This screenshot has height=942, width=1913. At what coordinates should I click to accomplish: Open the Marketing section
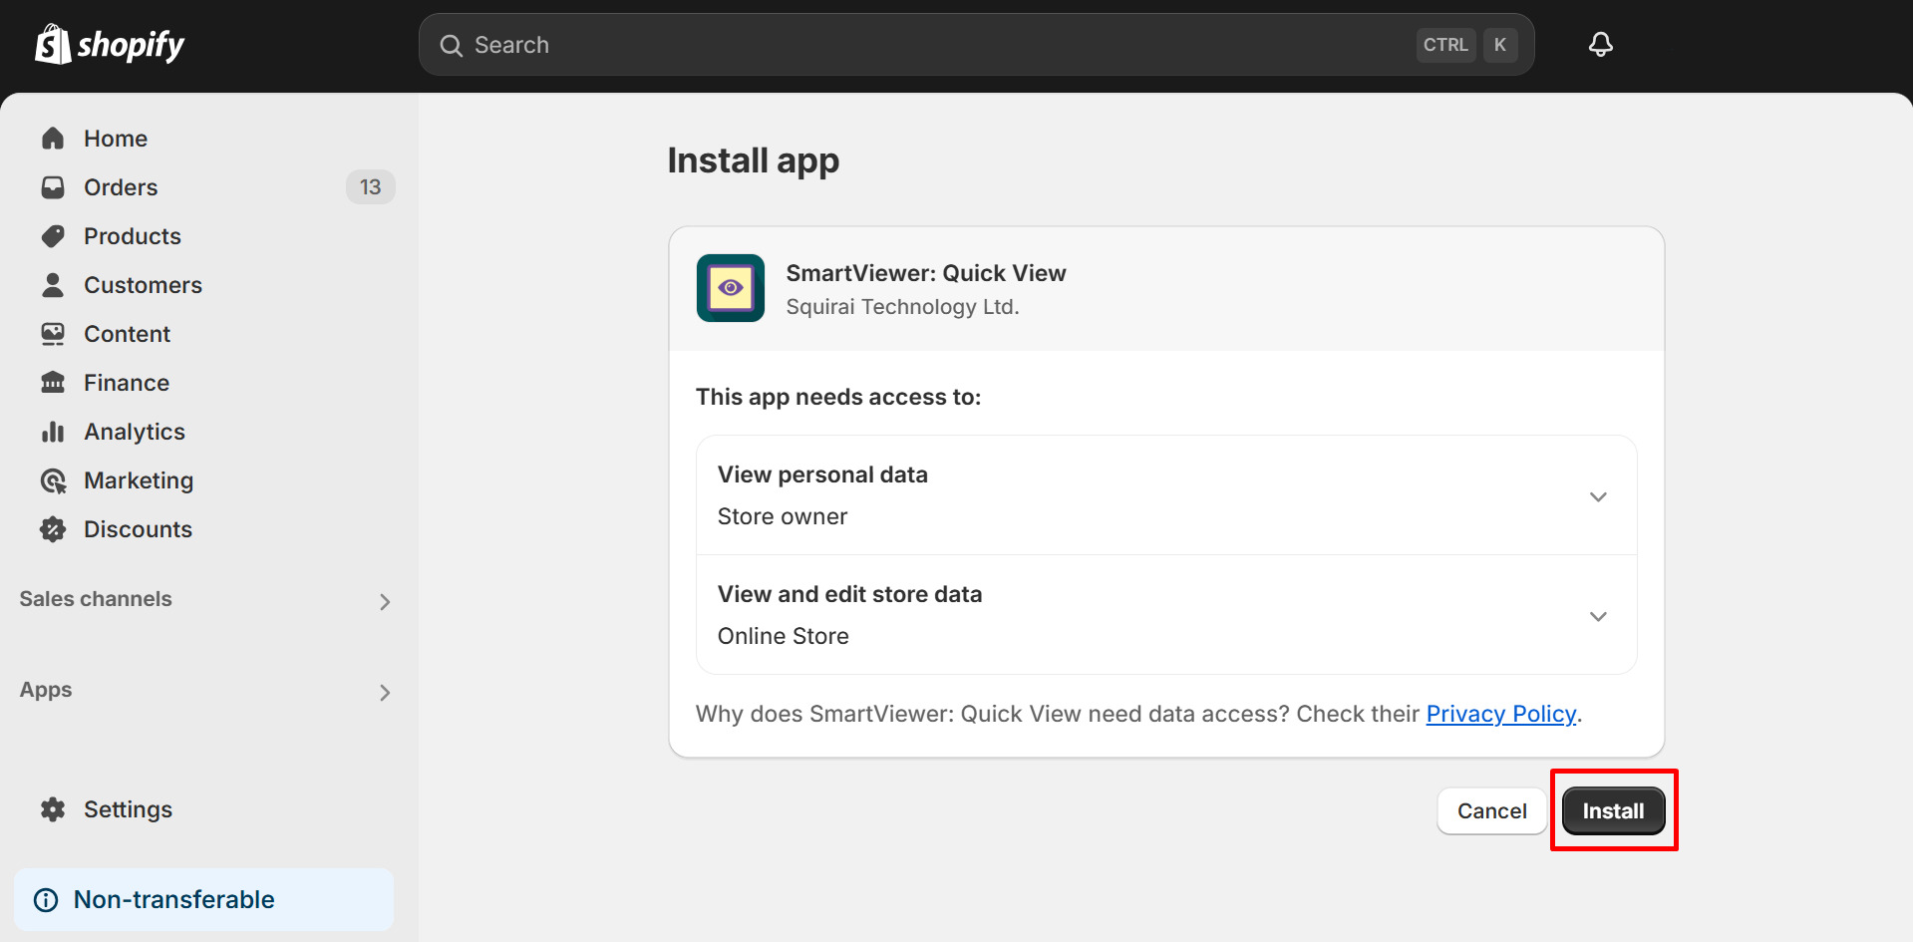pyautogui.click(x=139, y=479)
